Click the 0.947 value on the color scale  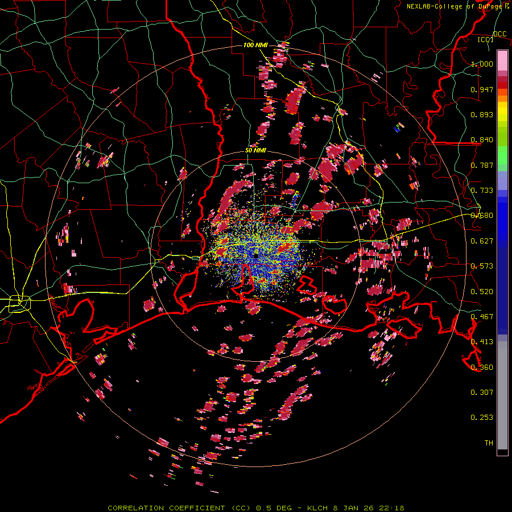pyautogui.click(x=482, y=89)
